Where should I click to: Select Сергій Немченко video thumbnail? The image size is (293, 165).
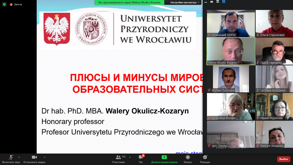pos(274,51)
